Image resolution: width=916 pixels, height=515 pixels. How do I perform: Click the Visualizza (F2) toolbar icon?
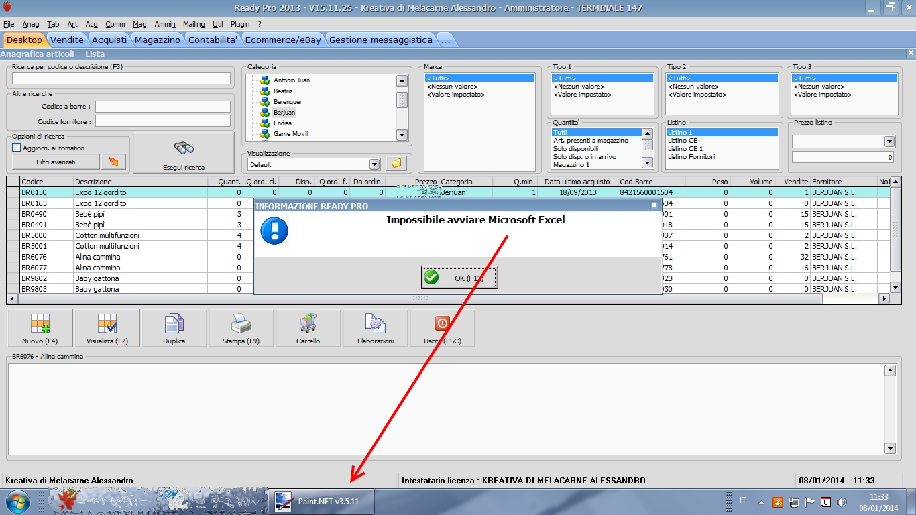point(107,325)
